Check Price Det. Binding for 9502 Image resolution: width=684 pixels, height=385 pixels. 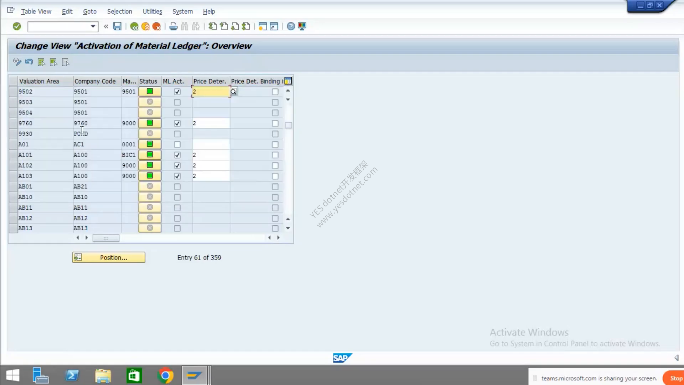(275, 92)
